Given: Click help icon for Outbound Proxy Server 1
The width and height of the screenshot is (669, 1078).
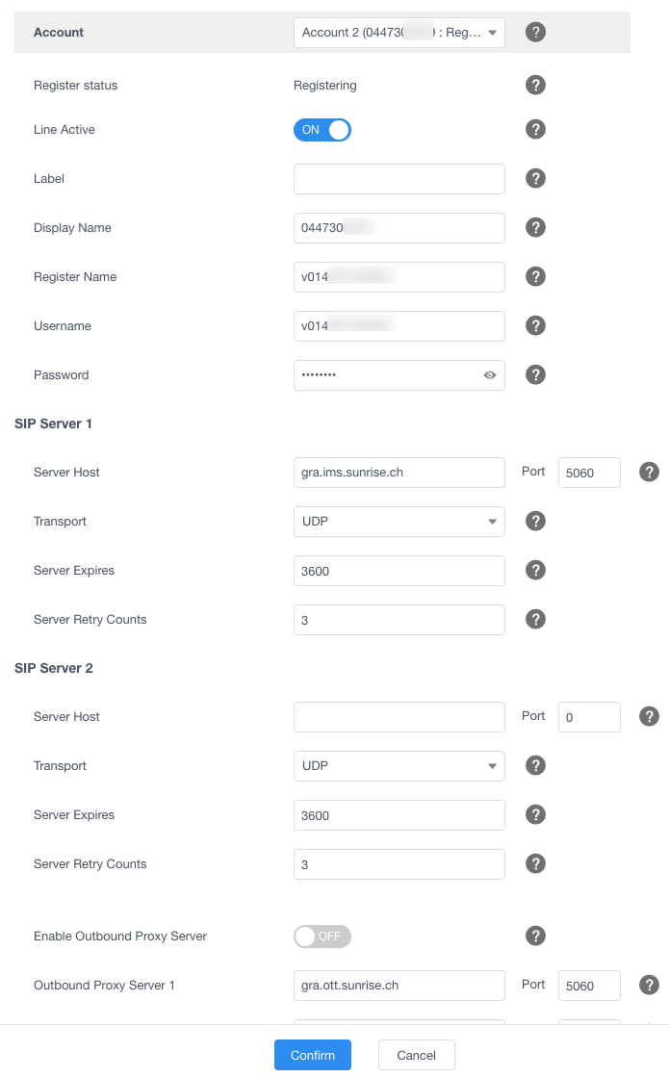Looking at the screenshot, I should pos(650,984).
